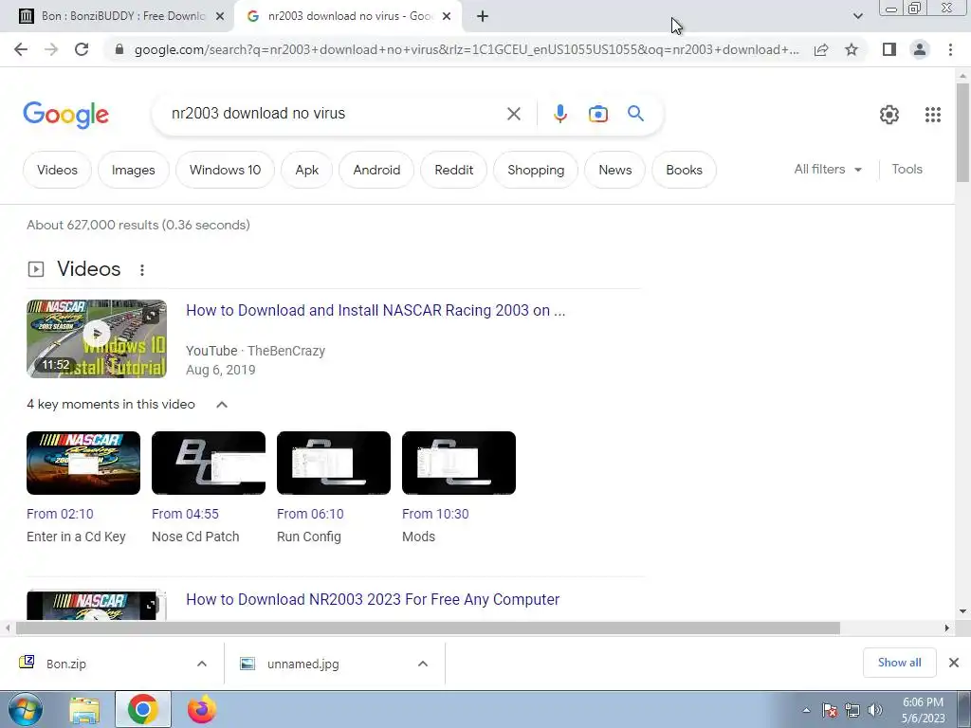Image resolution: width=971 pixels, height=728 pixels.
Task: Apply the Reddit filter chip
Action: pyautogui.click(x=453, y=170)
